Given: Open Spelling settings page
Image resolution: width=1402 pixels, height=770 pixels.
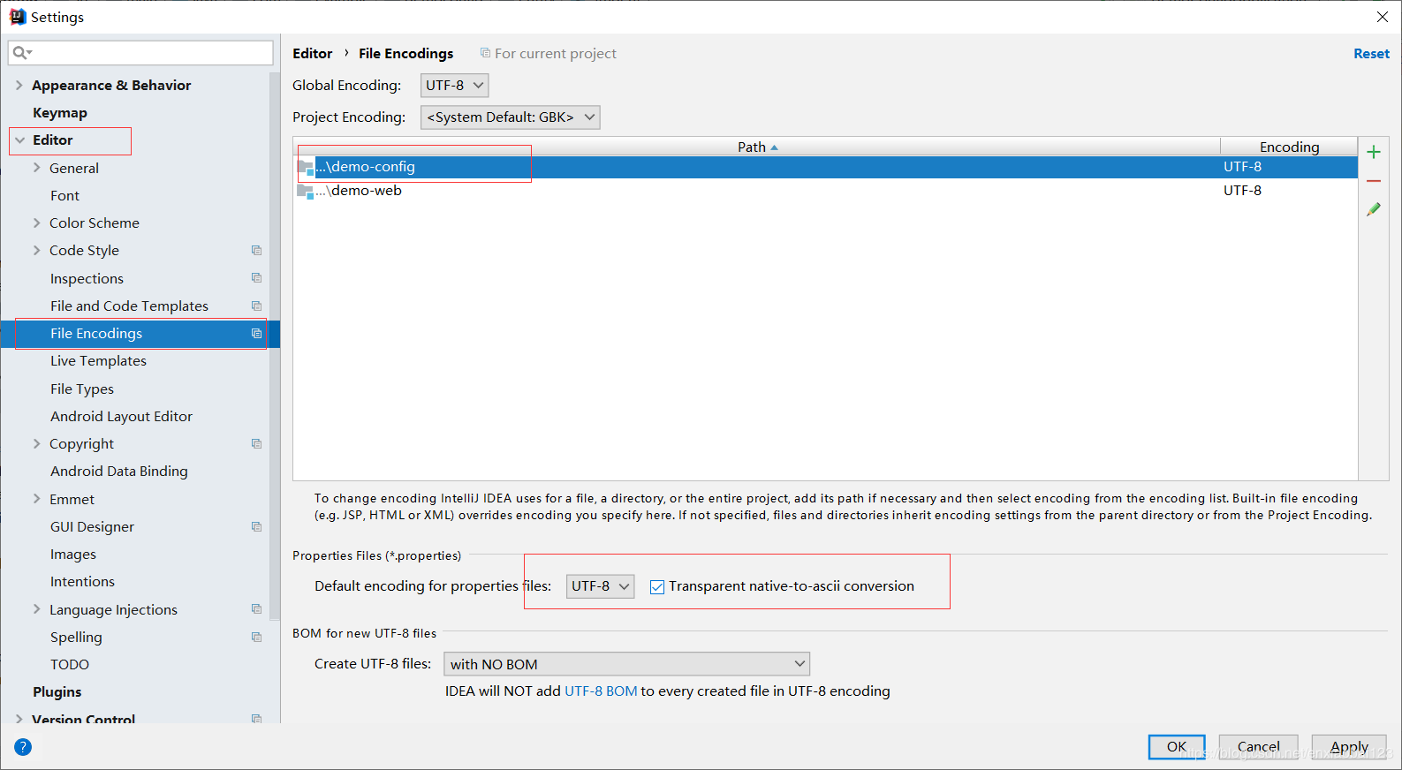Looking at the screenshot, I should tap(76, 638).
